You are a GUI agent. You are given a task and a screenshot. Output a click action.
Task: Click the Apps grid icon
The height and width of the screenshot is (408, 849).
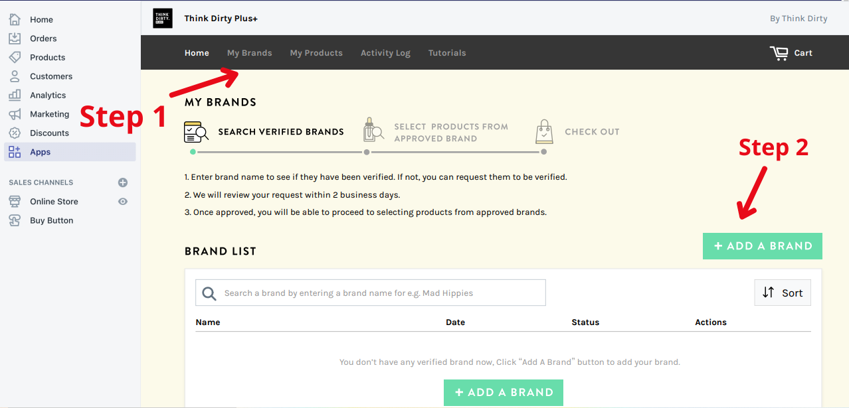(x=15, y=152)
